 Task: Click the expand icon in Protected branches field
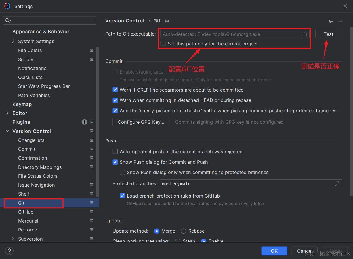pyautogui.click(x=337, y=184)
